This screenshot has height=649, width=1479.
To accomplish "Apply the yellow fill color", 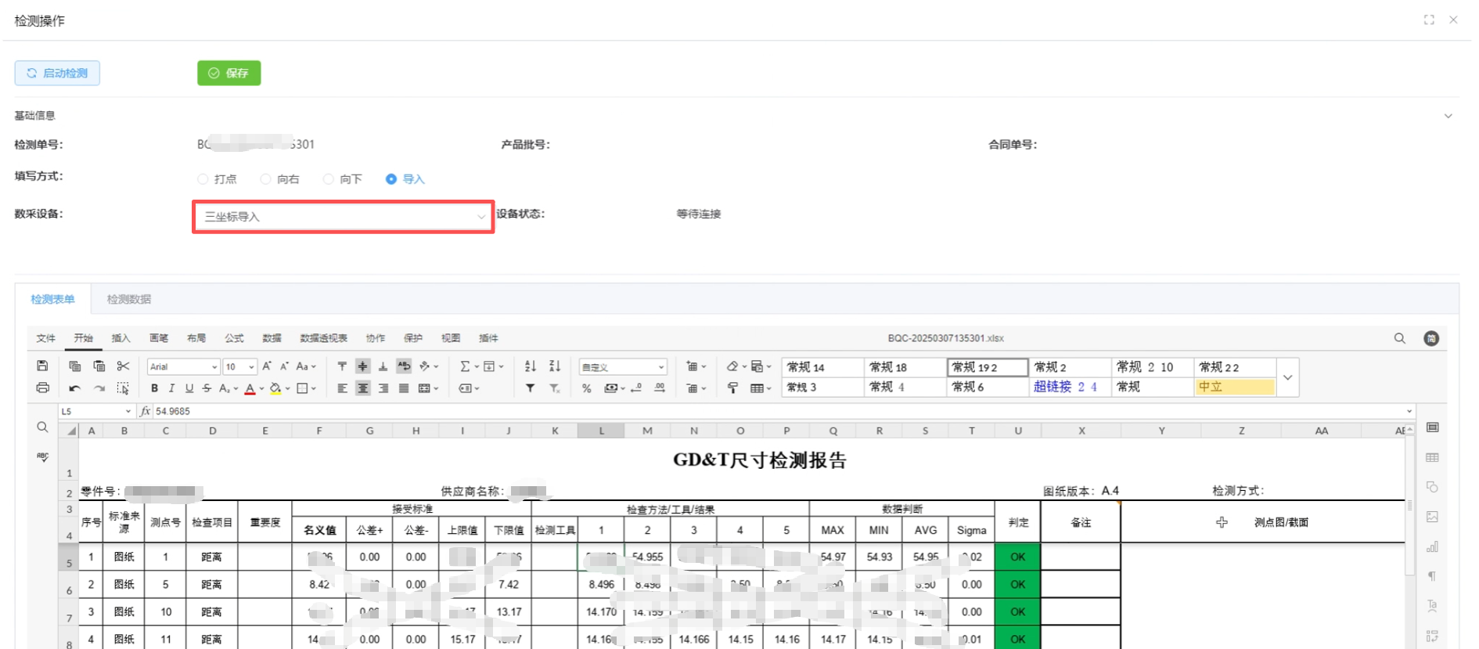I will point(275,388).
